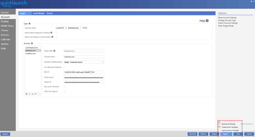The image size is (255, 137).
Task: Toggle Hide From Sign-in checkbox
Action: [64, 91]
